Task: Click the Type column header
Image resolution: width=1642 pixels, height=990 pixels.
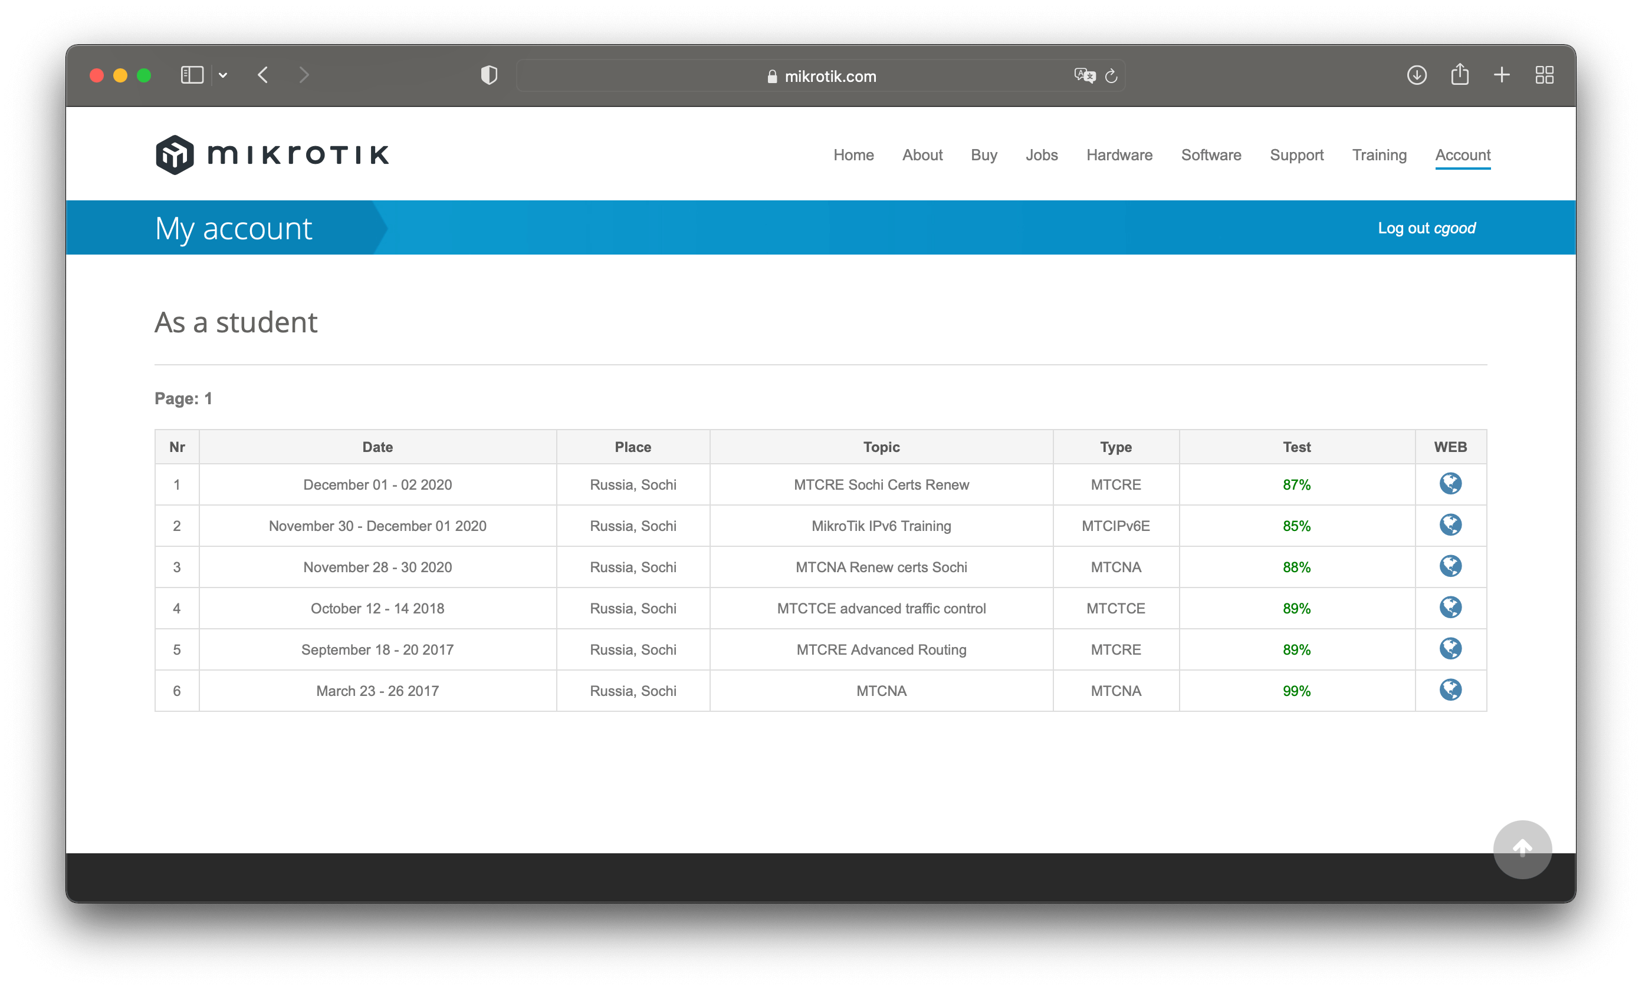Action: [x=1115, y=447]
